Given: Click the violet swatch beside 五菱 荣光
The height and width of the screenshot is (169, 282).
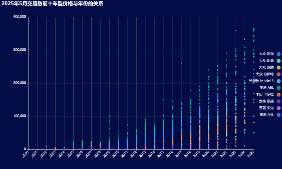Looking at the screenshot, I should pos(278,108).
